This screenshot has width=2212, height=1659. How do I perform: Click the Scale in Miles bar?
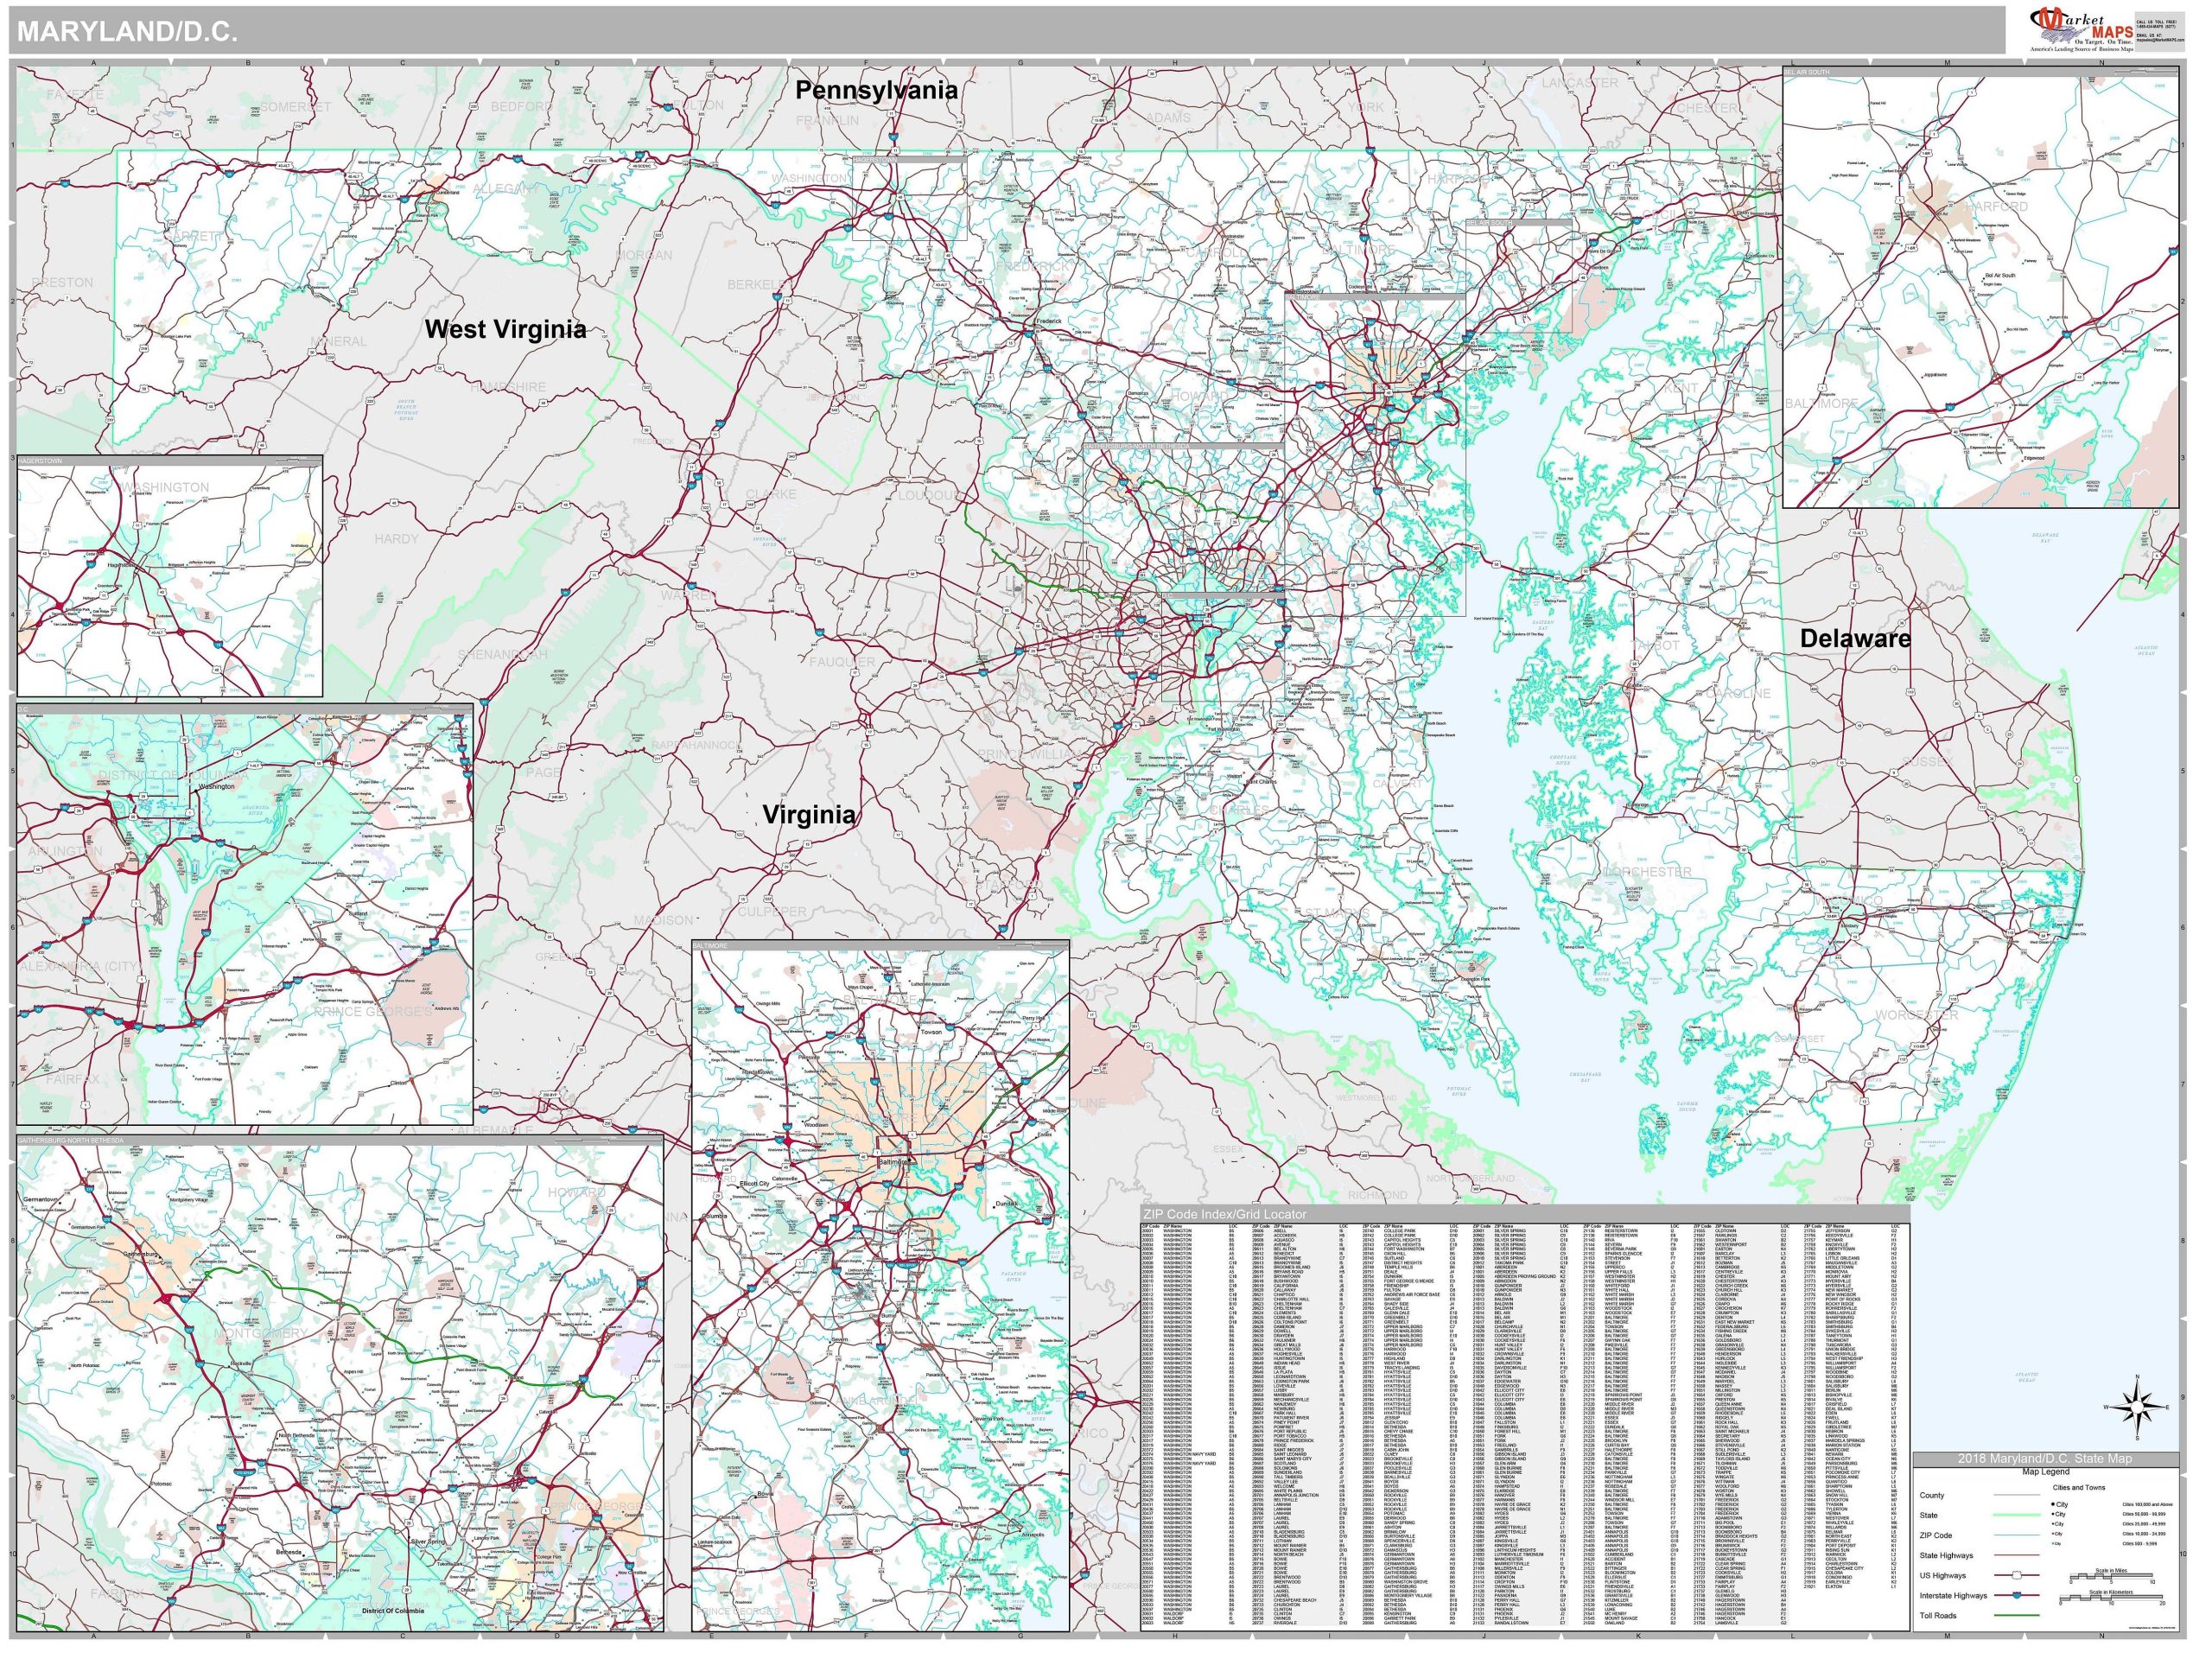pos(2114,1578)
